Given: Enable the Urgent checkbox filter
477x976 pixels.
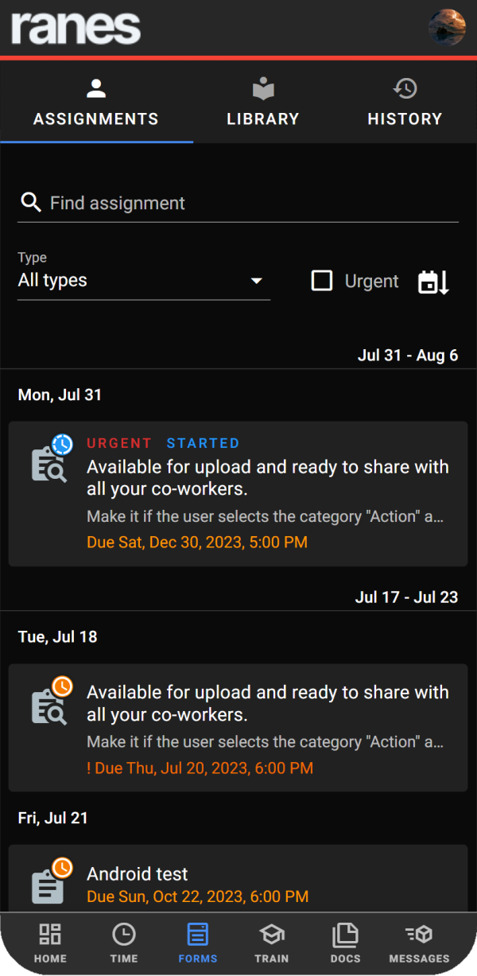Looking at the screenshot, I should (322, 281).
